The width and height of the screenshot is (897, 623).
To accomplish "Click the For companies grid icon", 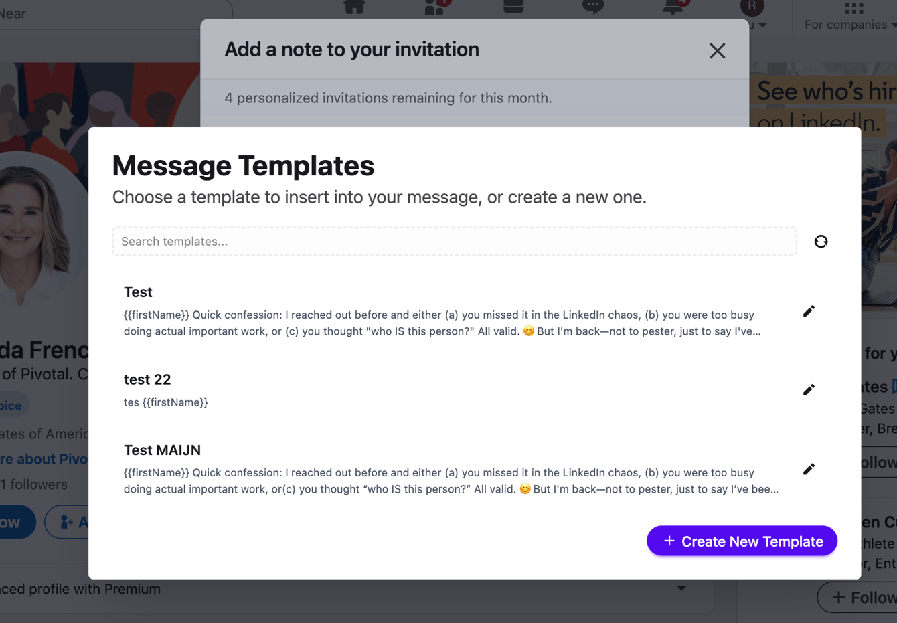I will coord(853,9).
